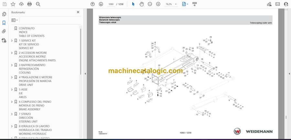
Task: Zoom out with the minus button
Action: [x=150, y=4]
